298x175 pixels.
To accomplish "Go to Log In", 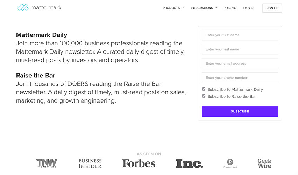I will click(x=249, y=8).
